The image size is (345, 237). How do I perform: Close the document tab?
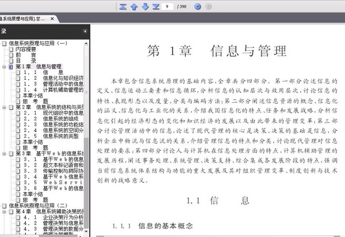(x=52, y=19)
